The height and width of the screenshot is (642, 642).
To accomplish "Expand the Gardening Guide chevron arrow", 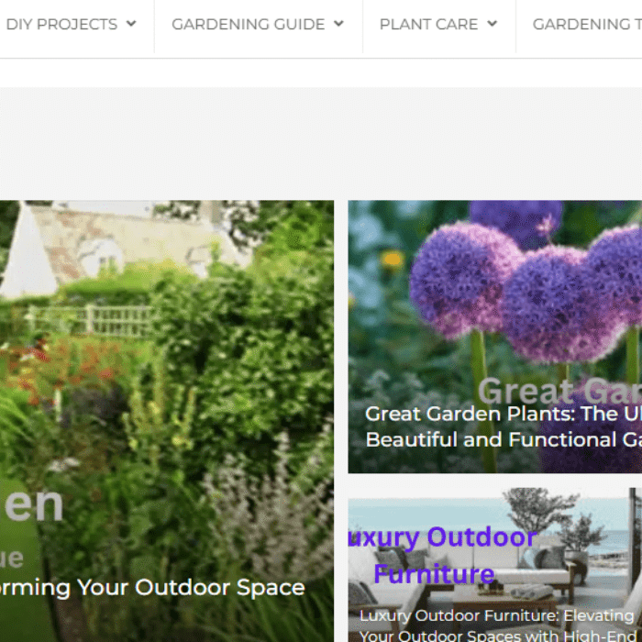I will coord(338,24).
